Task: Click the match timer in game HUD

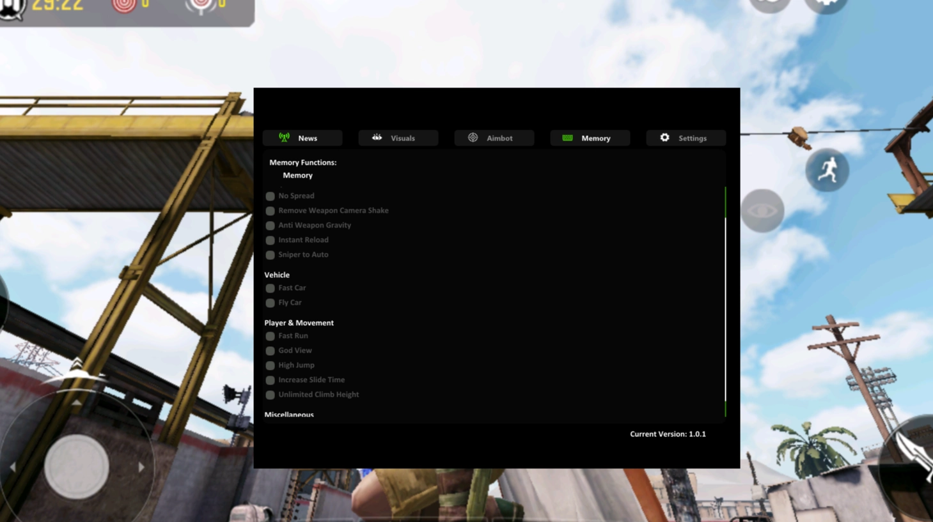Action: tap(57, 5)
